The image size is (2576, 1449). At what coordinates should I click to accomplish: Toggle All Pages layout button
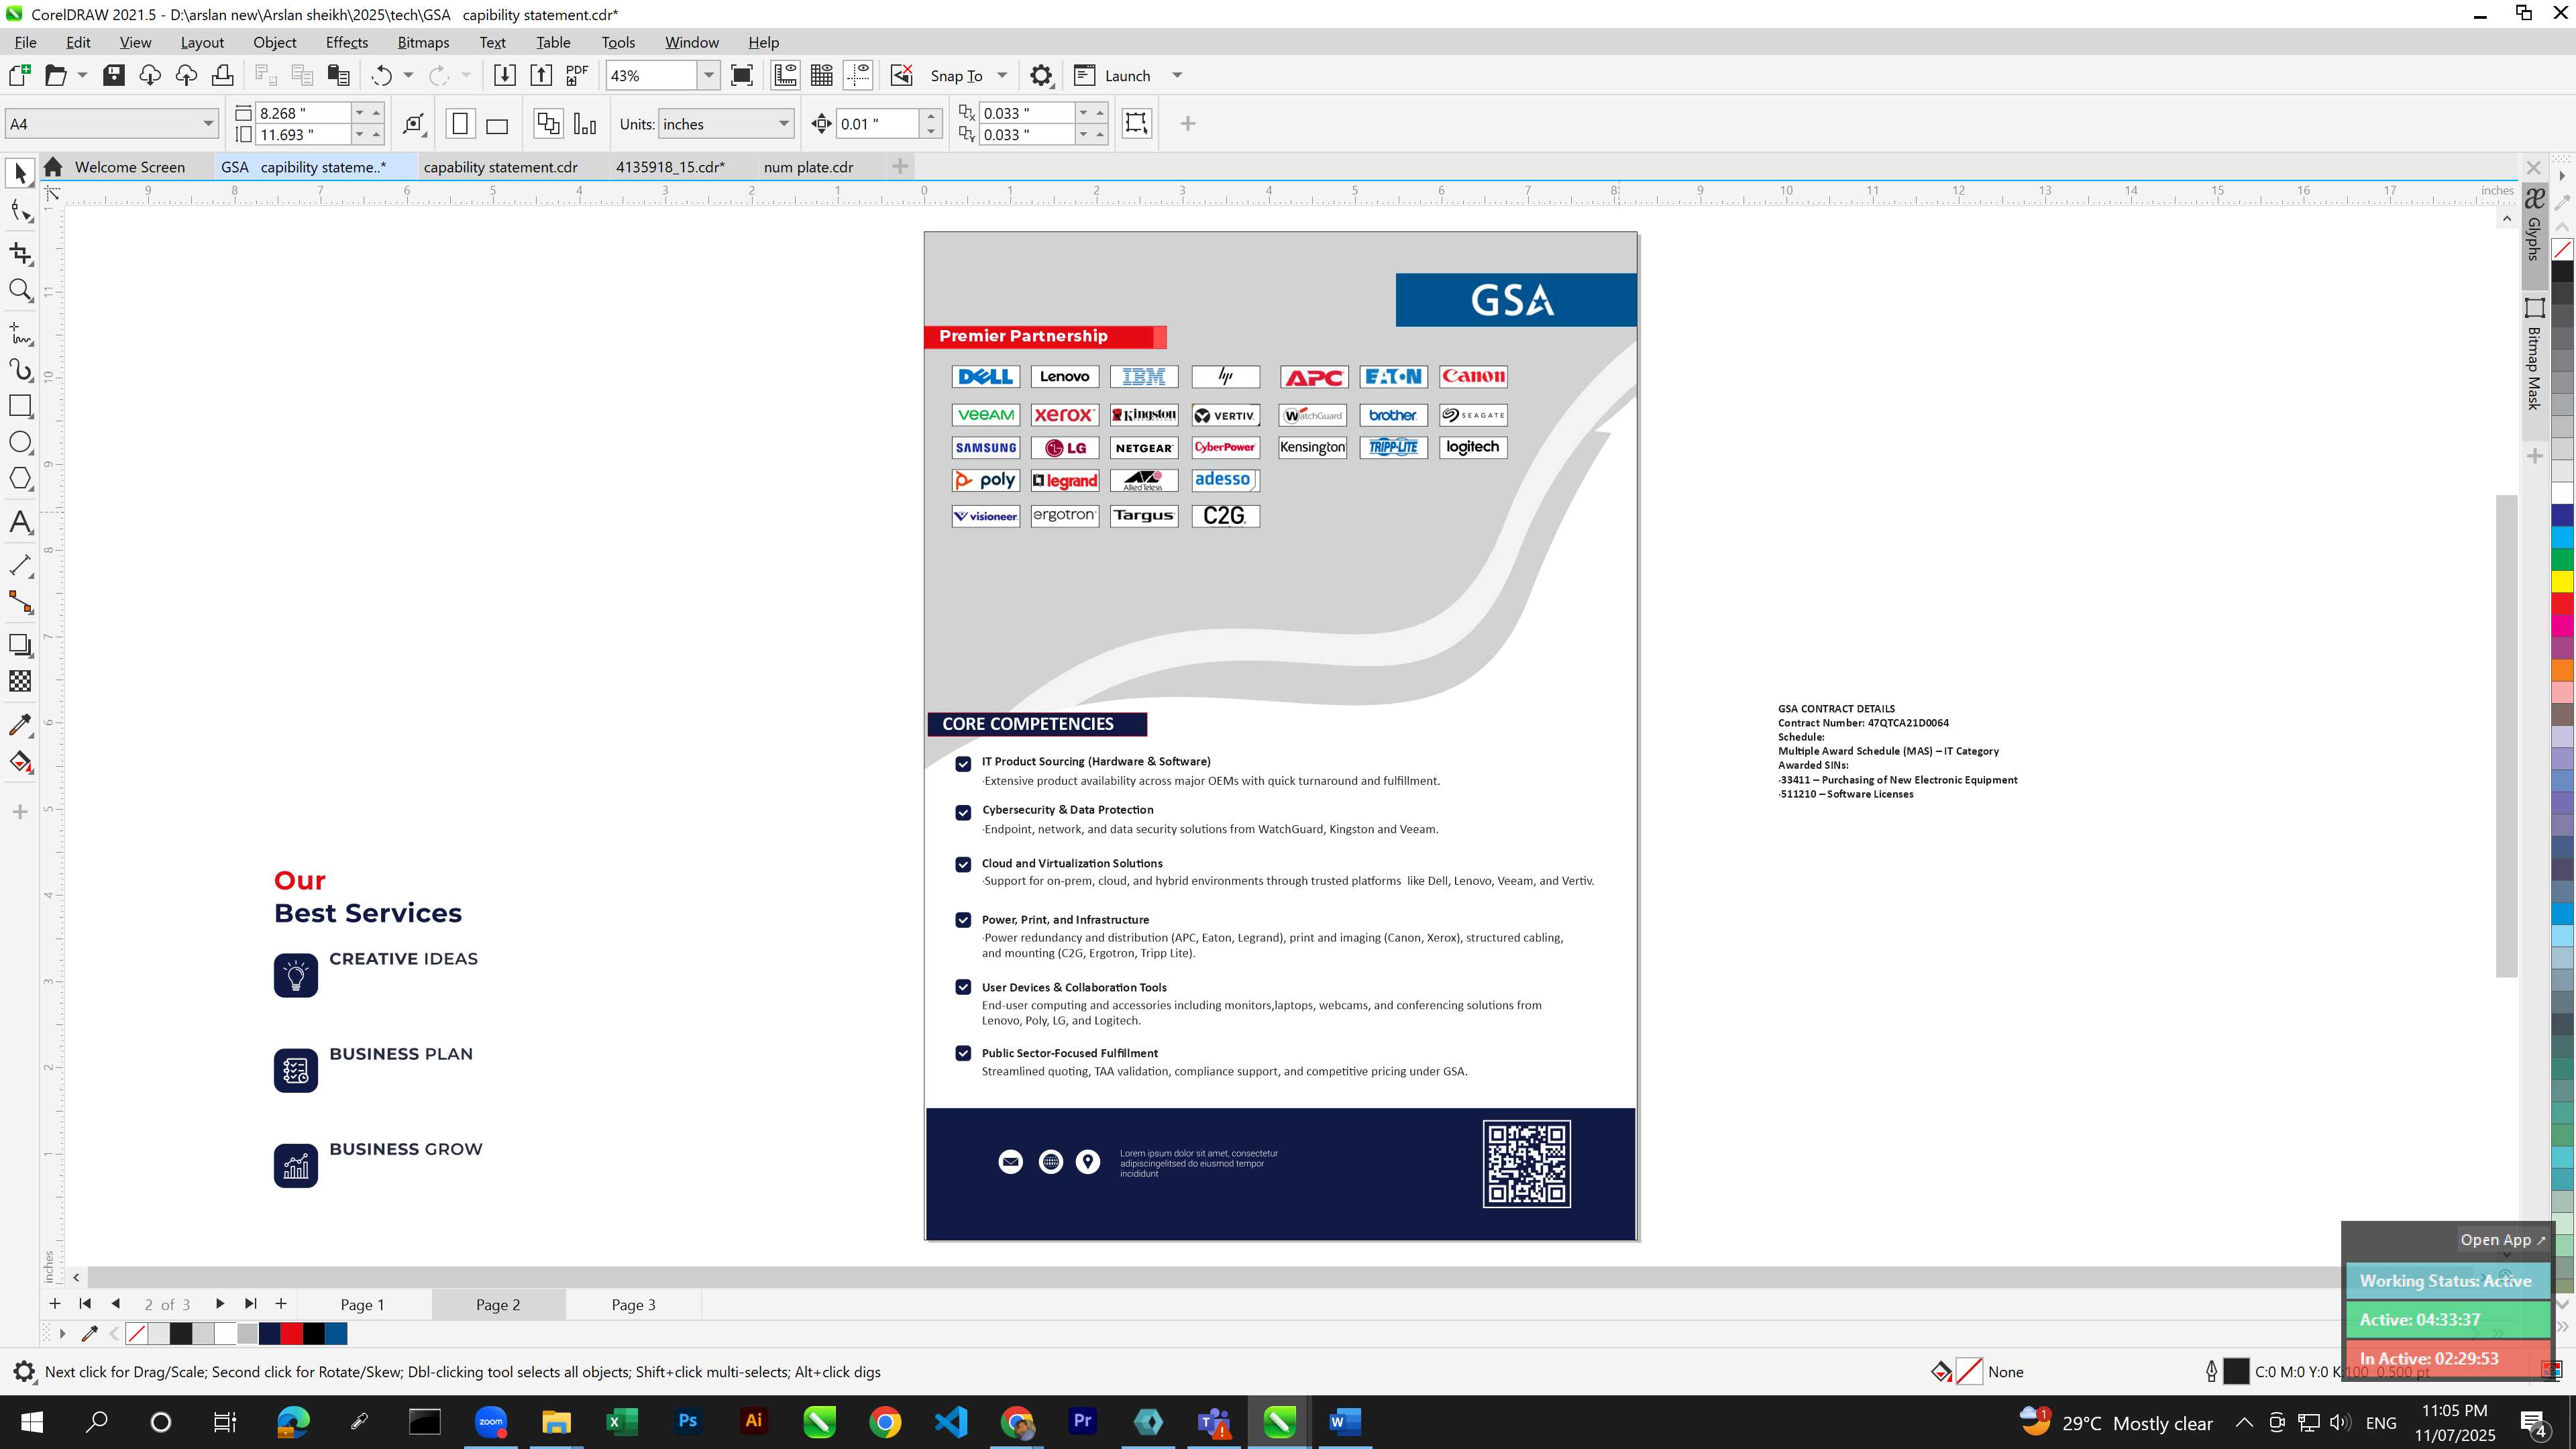point(548,124)
